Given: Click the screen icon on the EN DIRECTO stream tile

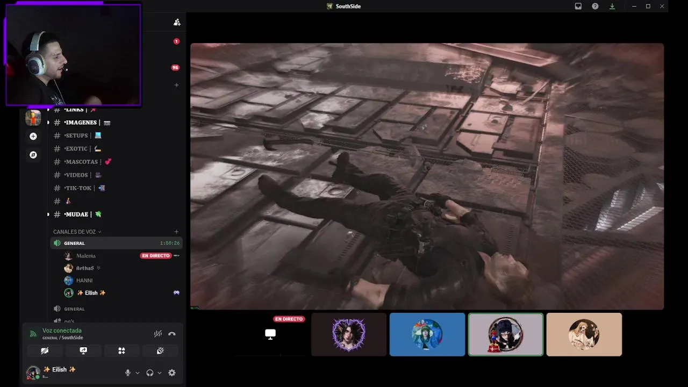Looking at the screenshot, I should pyautogui.click(x=270, y=334).
